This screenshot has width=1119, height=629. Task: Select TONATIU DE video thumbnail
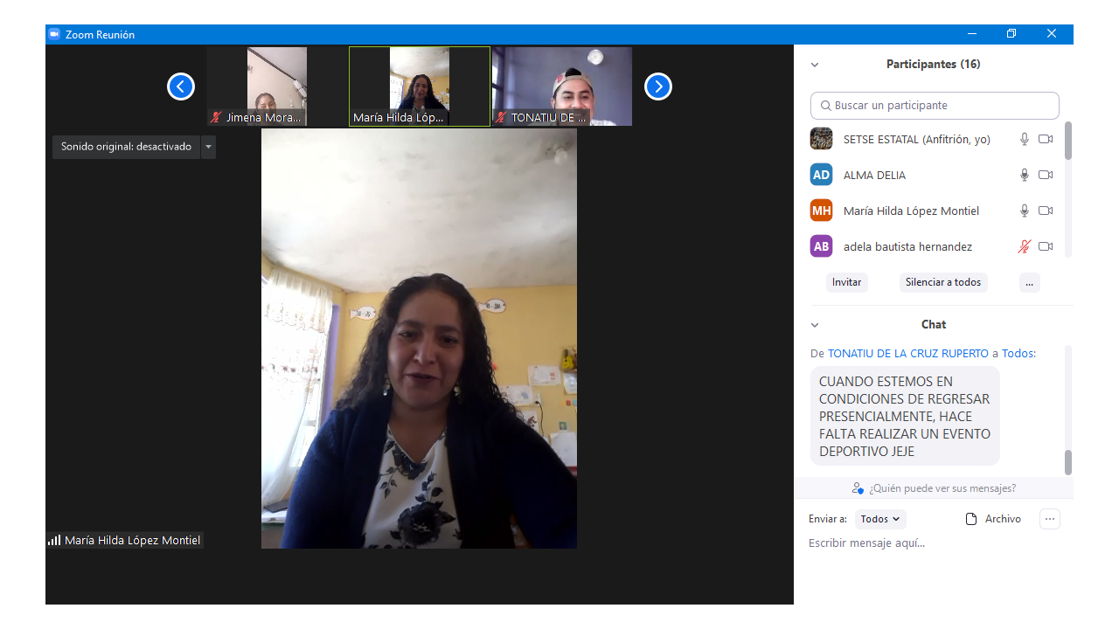[562, 86]
